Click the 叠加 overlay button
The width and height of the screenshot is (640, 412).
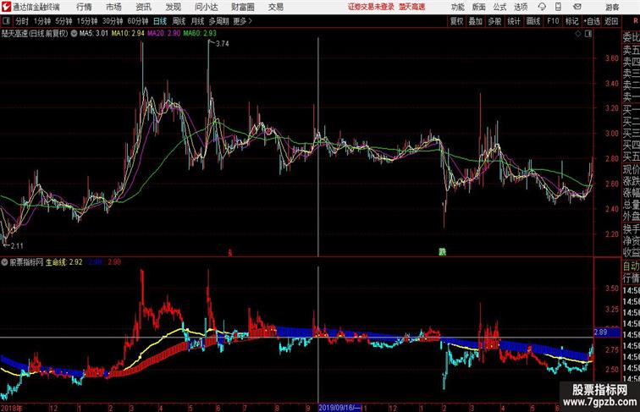[476, 21]
